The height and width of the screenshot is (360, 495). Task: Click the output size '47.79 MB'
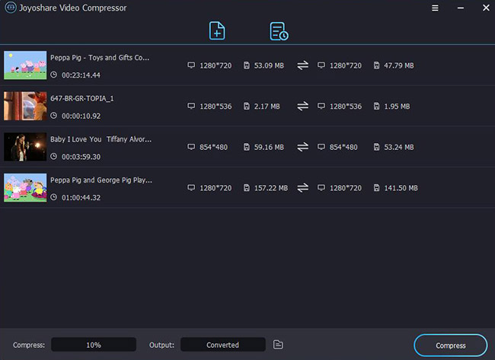tap(399, 65)
